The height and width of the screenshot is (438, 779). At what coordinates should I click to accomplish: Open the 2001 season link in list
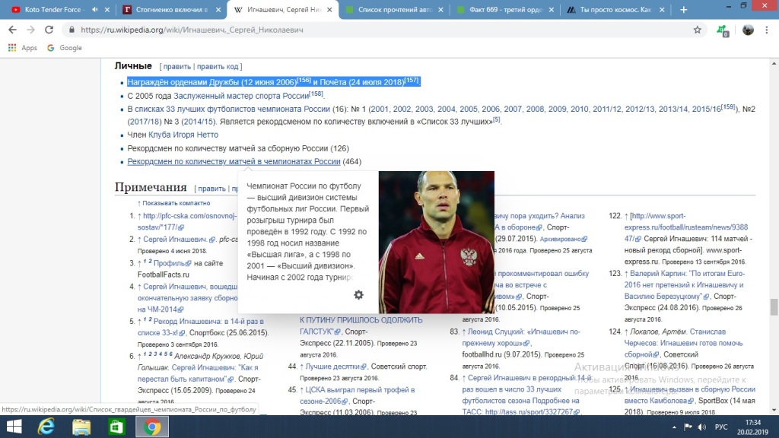point(380,109)
